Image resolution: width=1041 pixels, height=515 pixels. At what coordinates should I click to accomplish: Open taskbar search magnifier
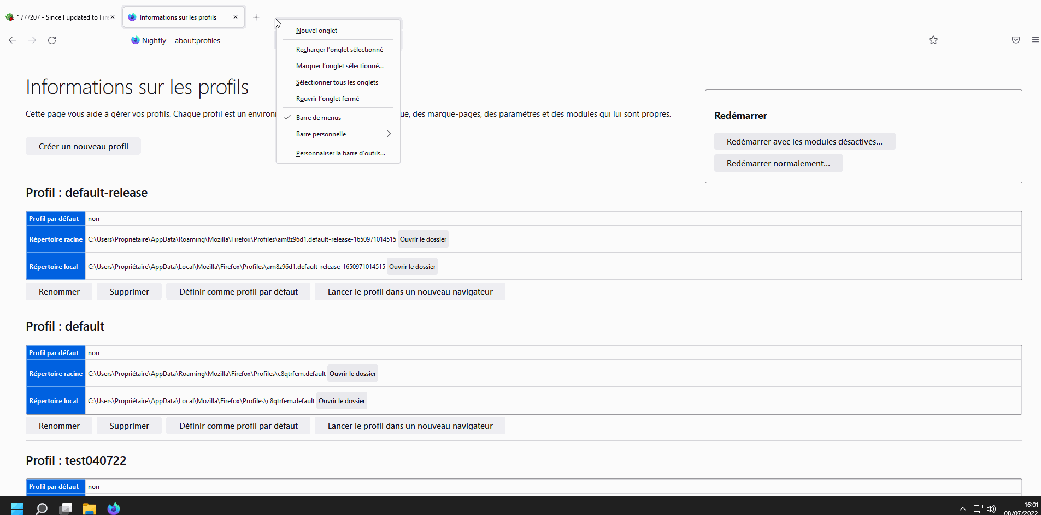pyautogui.click(x=42, y=508)
